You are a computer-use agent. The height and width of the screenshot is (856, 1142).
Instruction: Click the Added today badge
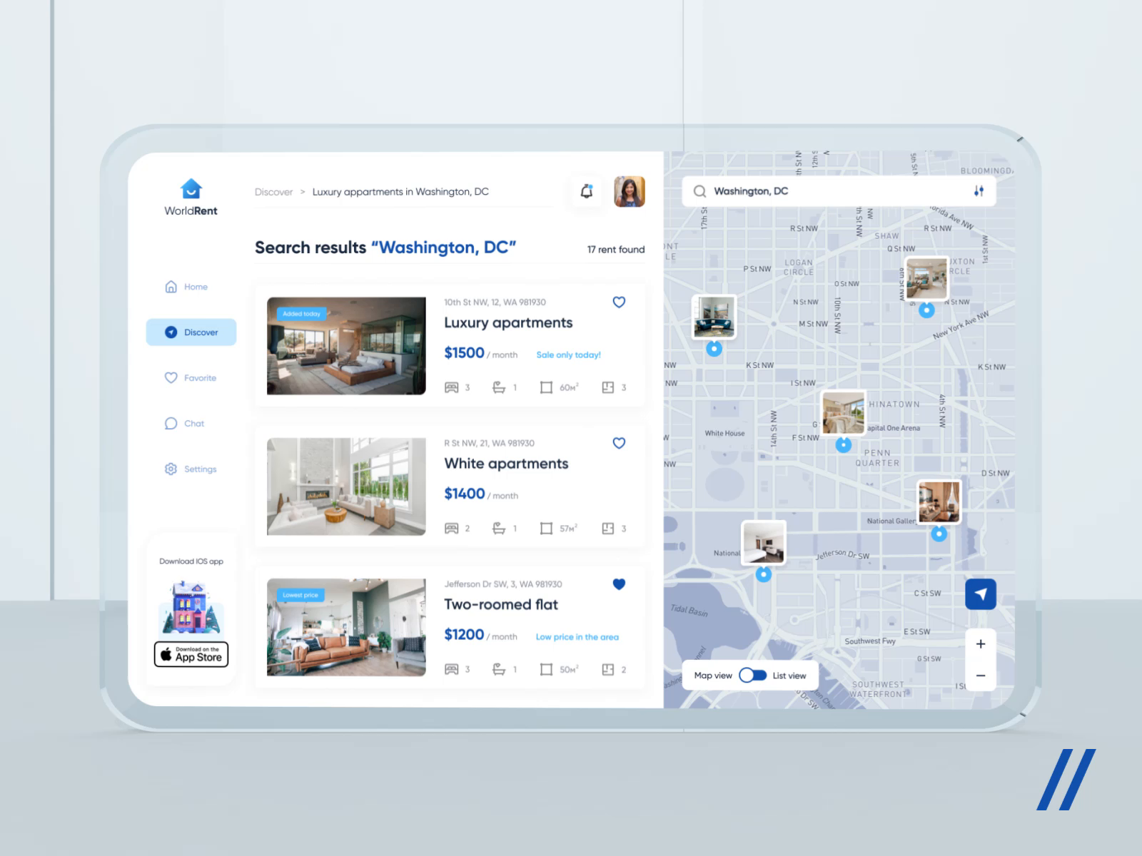pos(301,314)
